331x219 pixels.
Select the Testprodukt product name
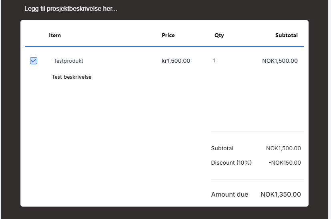click(68, 61)
